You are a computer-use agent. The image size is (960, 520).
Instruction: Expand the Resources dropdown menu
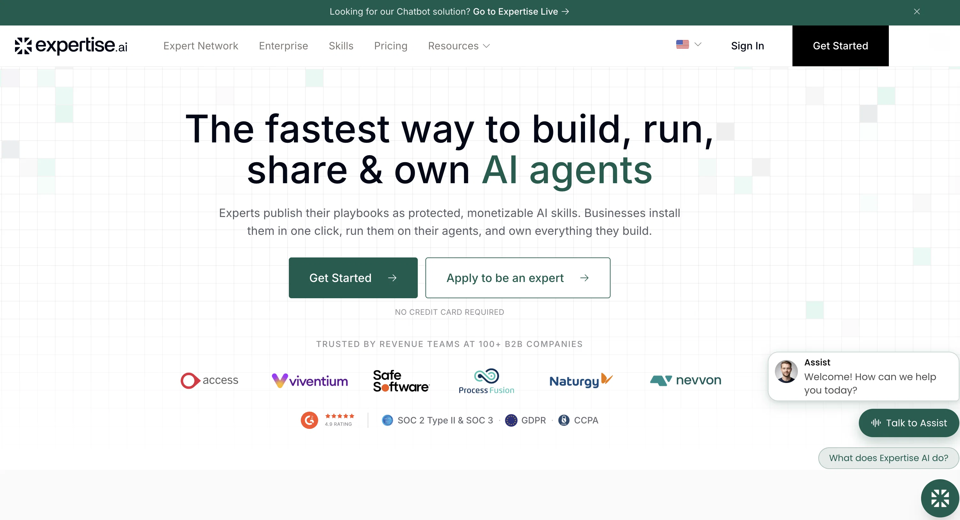tap(459, 46)
